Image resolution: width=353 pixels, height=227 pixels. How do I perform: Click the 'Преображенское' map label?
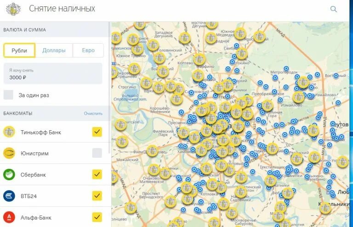pos(268,94)
